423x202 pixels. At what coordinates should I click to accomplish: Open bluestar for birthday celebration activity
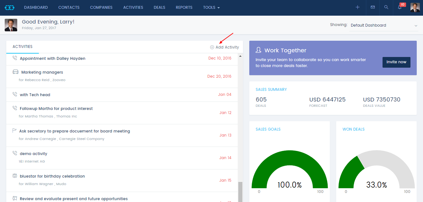(x=52, y=176)
